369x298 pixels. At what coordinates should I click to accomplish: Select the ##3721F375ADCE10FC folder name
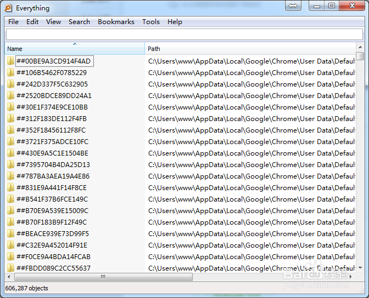[53, 142]
